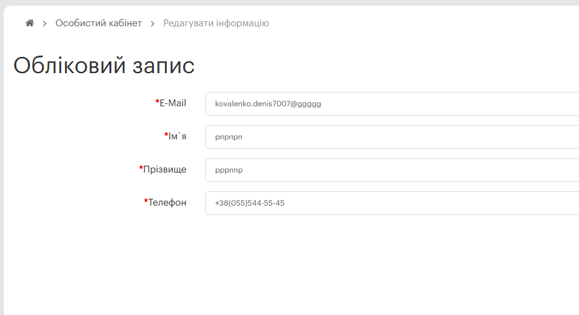Click the E-Mail field label
Viewport: 579px width, 315px height.
[173, 103]
